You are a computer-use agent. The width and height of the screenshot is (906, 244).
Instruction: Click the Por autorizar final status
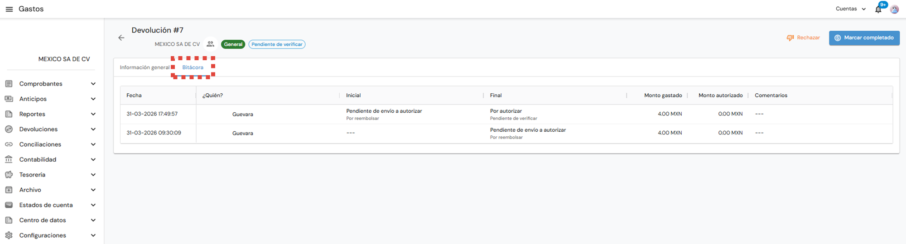[506, 111]
